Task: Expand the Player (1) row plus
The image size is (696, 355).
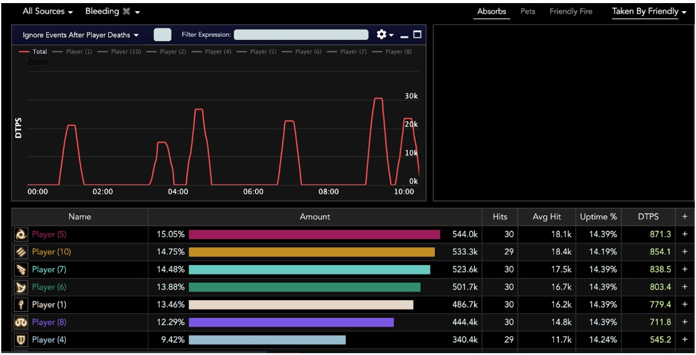Action: (685, 304)
